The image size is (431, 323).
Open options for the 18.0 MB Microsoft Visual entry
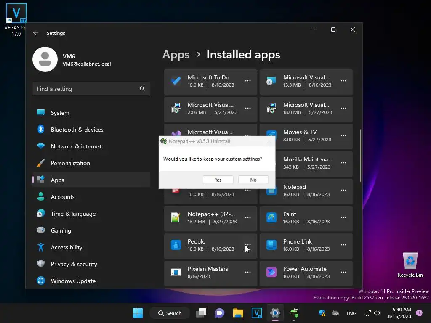click(343, 108)
